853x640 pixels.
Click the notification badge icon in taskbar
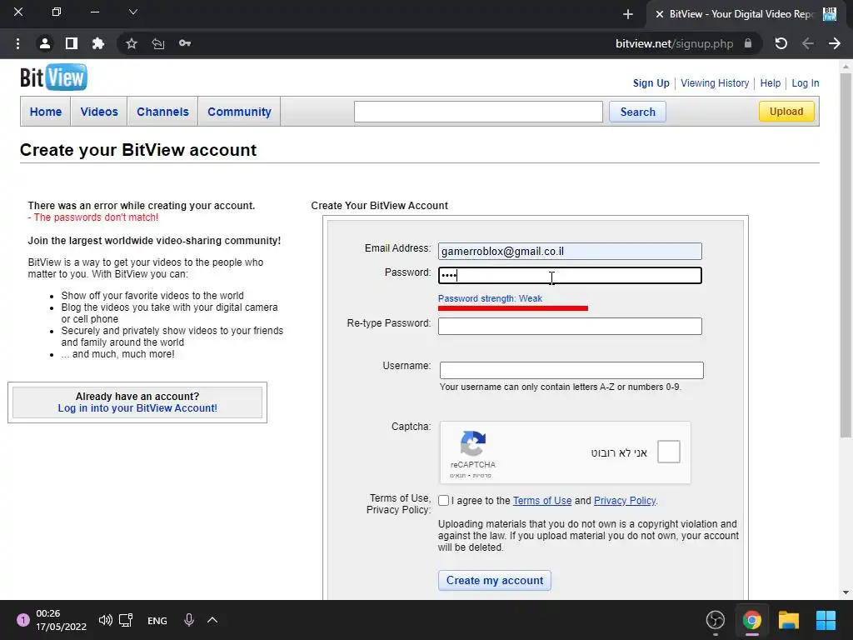point(22,620)
